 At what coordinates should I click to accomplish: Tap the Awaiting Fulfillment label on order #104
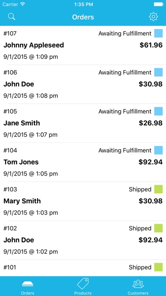point(125,150)
